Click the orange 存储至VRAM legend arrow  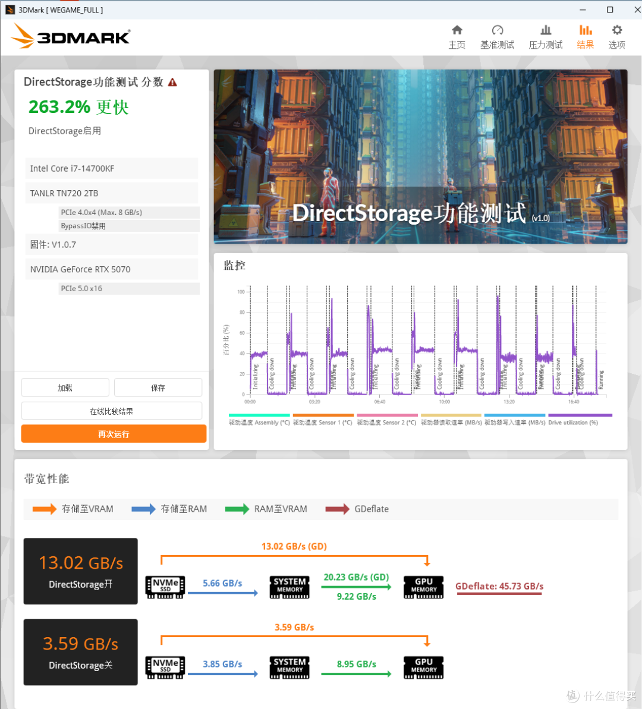point(45,509)
